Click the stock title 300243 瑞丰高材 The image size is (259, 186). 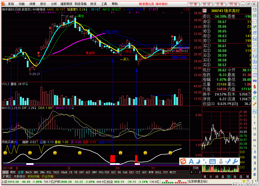225,11
